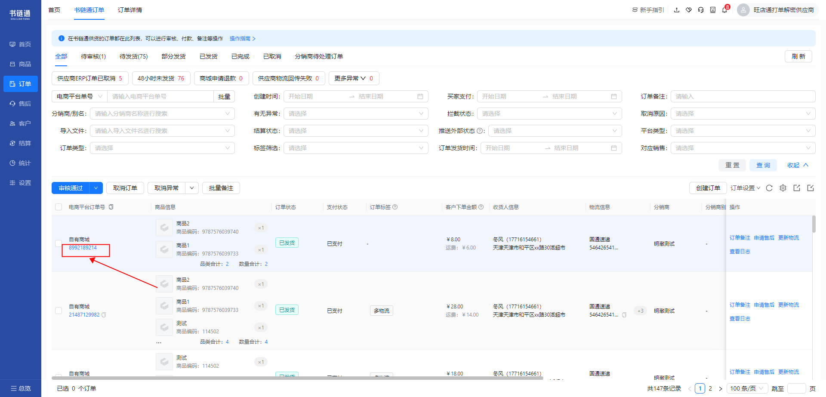
Task: Click the 订单备注 input field
Action: (743, 96)
